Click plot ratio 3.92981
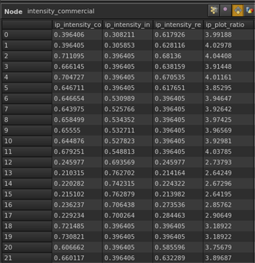Image resolution: width=255 pixels, height=263 pixels. pyautogui.click(x=218, y=141)
